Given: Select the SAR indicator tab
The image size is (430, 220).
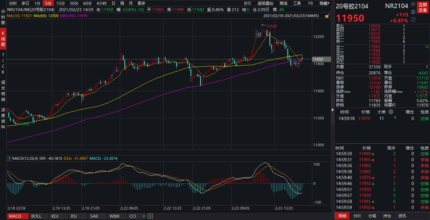Looking at the screenshot, I should click(x=97, y=216).
